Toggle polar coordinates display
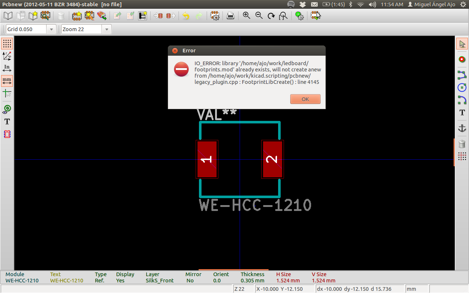This screenshot has height=293, width=469. 7,56
